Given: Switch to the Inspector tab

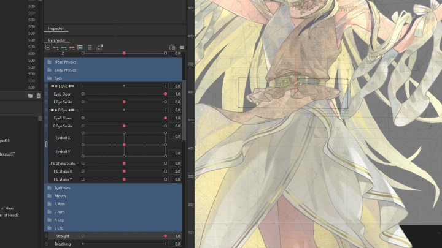Looking at the screenshot, I should tap(56, 29).
